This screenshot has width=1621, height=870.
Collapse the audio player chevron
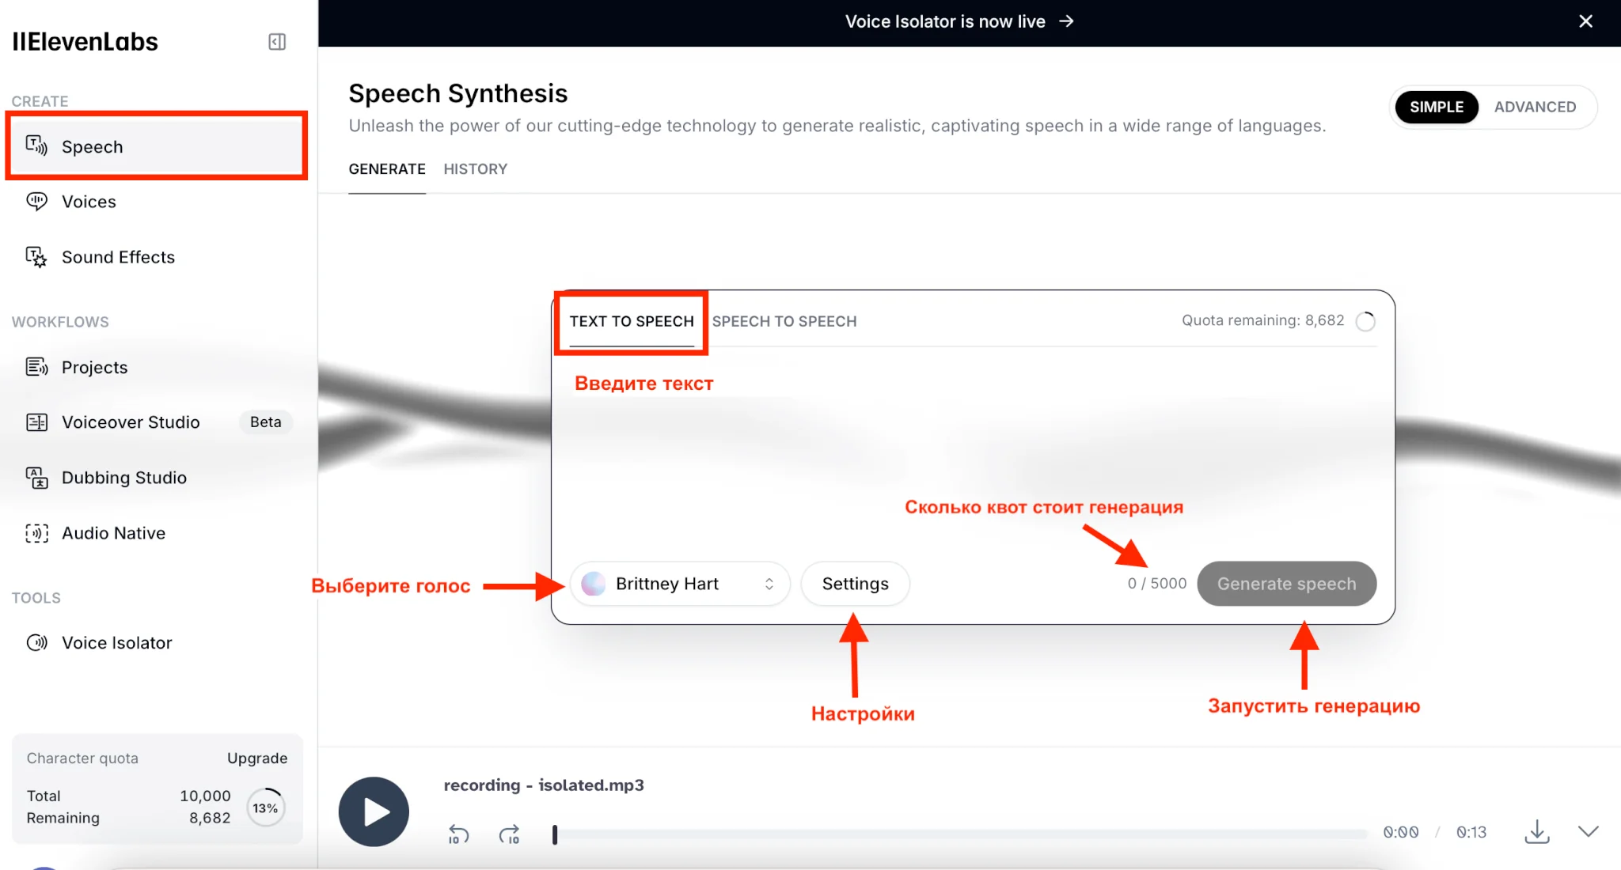1588,831
